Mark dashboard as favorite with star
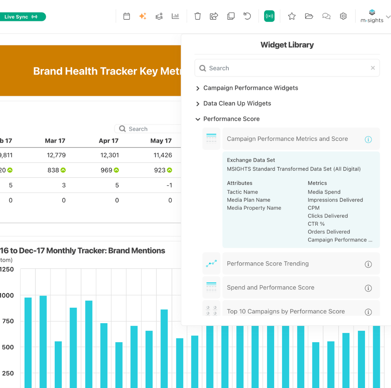391x388 pixels. [x=292, y=16]
